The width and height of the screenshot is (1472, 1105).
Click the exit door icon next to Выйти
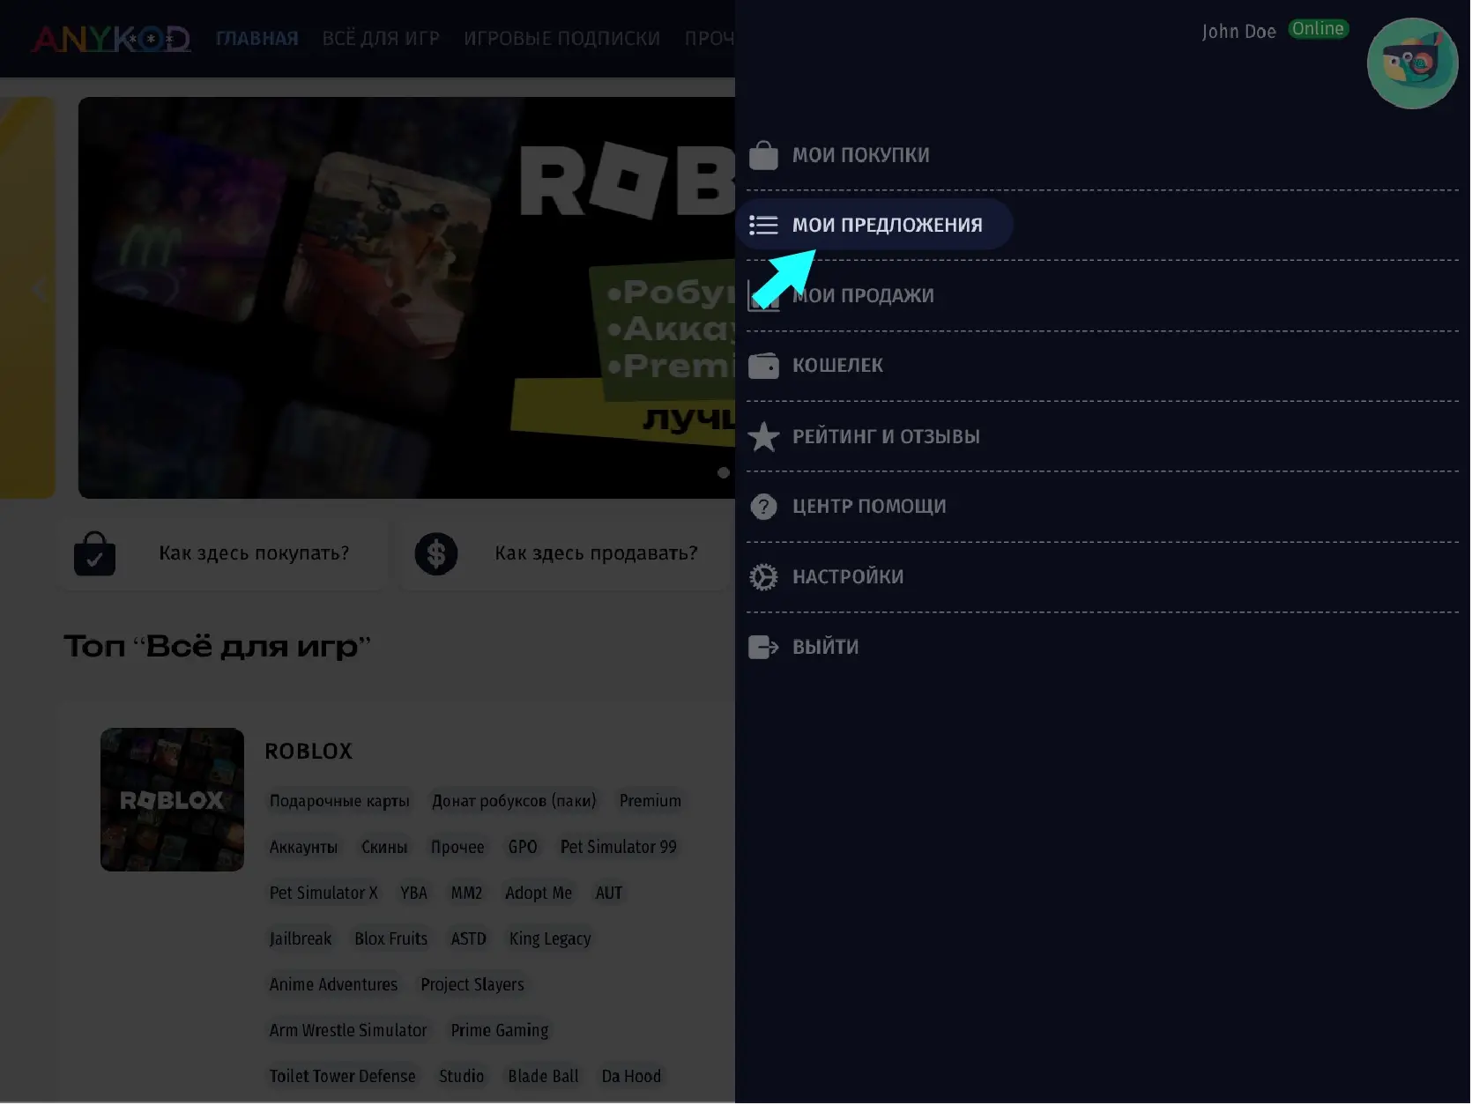pos(763,648)
